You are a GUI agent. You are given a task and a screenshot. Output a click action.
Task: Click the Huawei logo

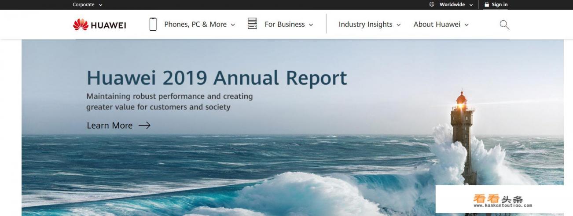click(99, 25)
